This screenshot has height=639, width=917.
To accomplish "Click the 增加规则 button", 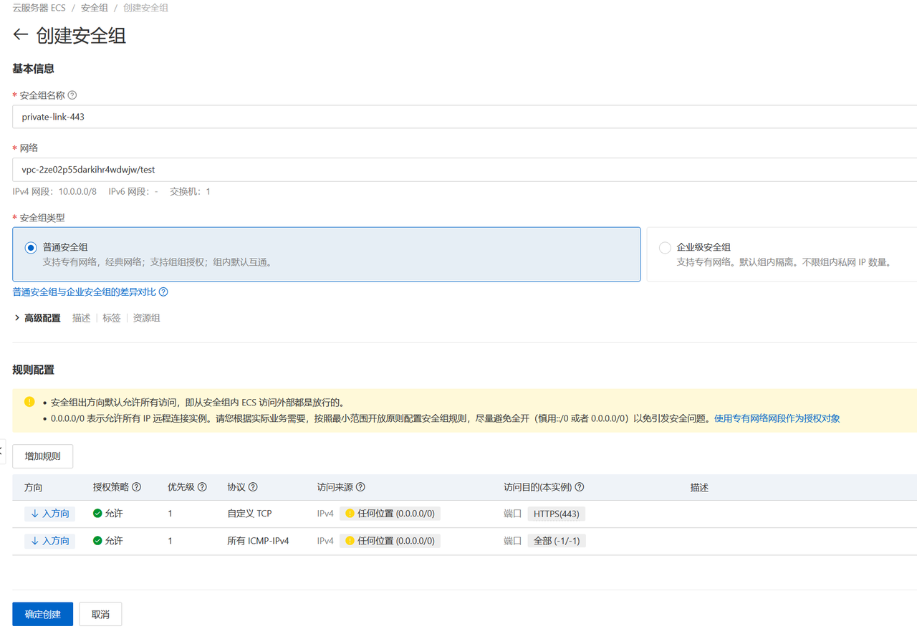I will click(x=42, y=456).
